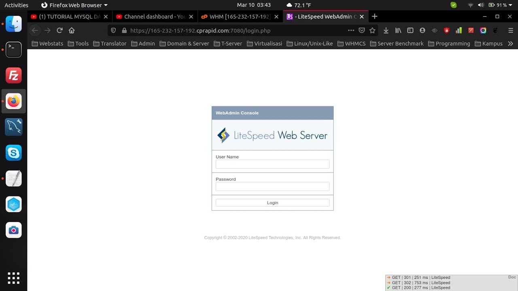The image size is (518, 291).
Task: Open the screenshot camera app in dock
Action: (x=14, y=230)
